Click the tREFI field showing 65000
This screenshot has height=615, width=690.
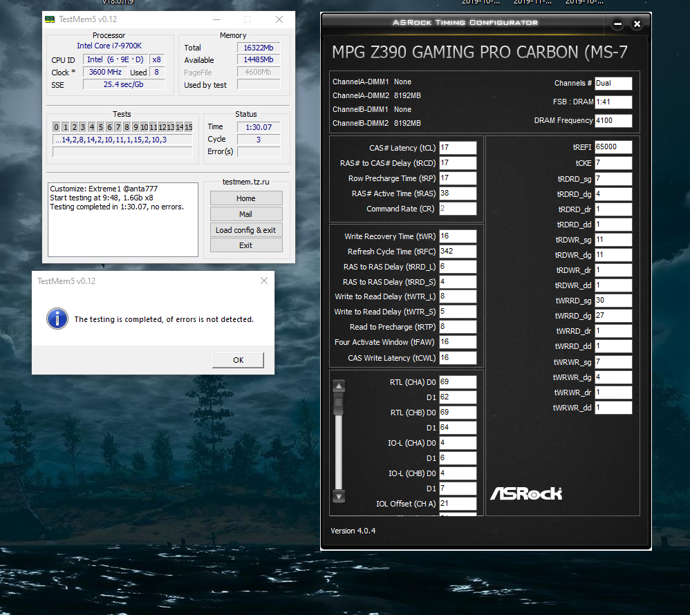pos(613,147)
